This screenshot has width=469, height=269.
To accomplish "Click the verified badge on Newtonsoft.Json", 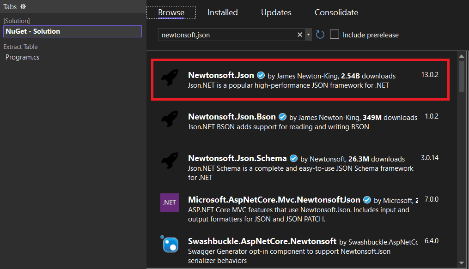I will (261, 75).
